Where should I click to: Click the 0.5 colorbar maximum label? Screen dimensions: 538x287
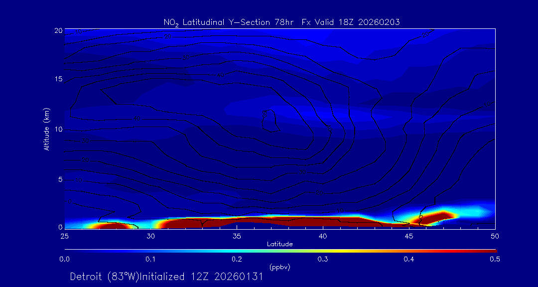[x=495, y=259]
